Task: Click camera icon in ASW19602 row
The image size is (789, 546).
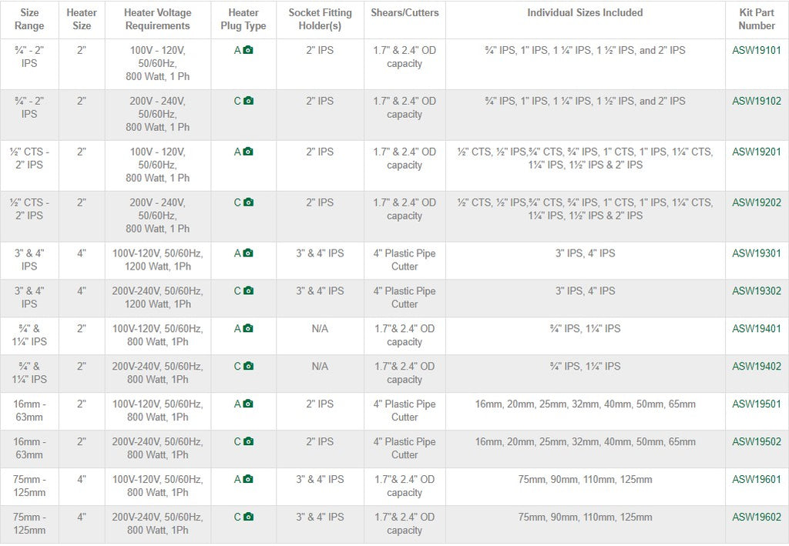Action: pos(248,518)
